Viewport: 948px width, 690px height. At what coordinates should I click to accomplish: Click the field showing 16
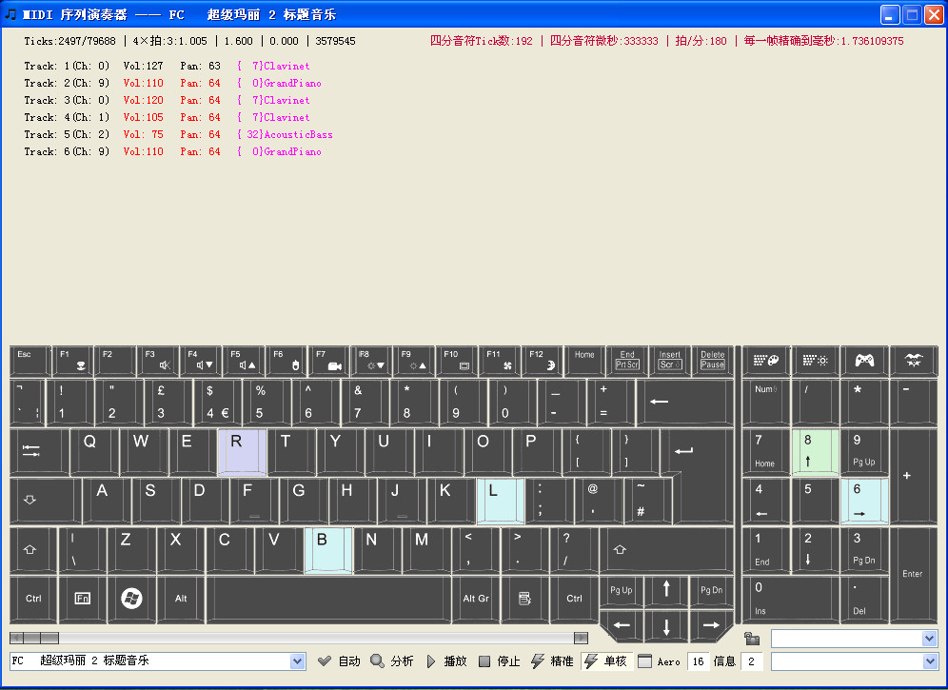pyautogui.click(x=699, y=661)
